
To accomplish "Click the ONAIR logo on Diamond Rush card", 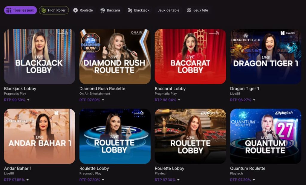I will coord(137,33).
